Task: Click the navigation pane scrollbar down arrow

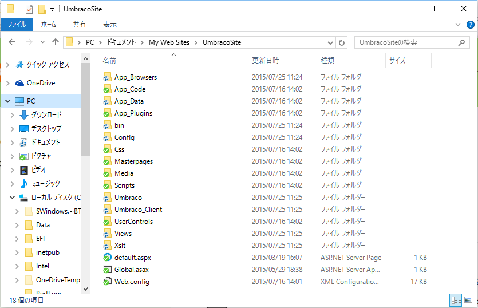Action: (x=86, y=289)
